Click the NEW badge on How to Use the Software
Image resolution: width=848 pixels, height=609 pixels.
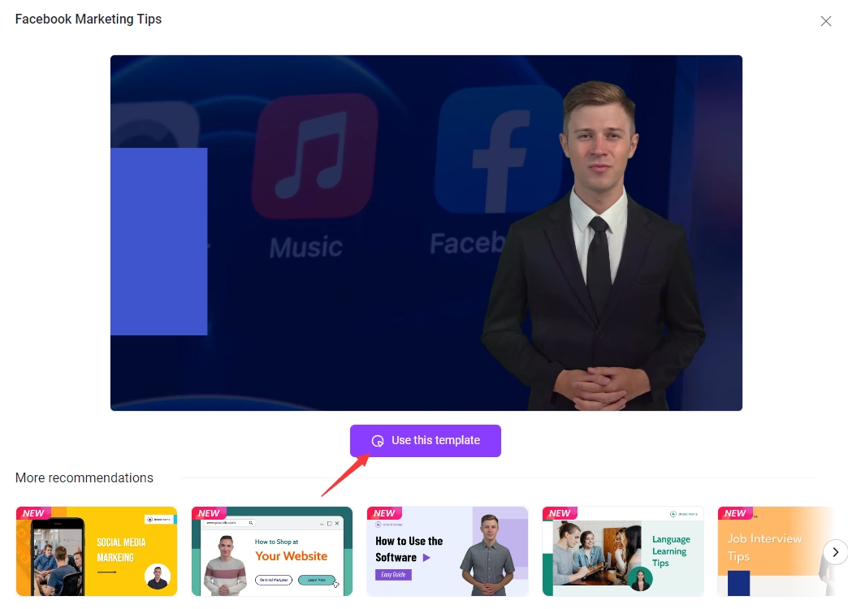[384, 512]
